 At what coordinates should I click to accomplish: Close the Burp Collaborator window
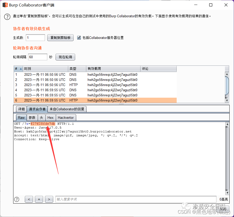(226, 5)
